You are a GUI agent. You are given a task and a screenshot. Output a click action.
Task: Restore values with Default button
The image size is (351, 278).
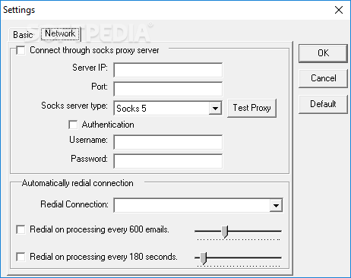tap(323, 104)
